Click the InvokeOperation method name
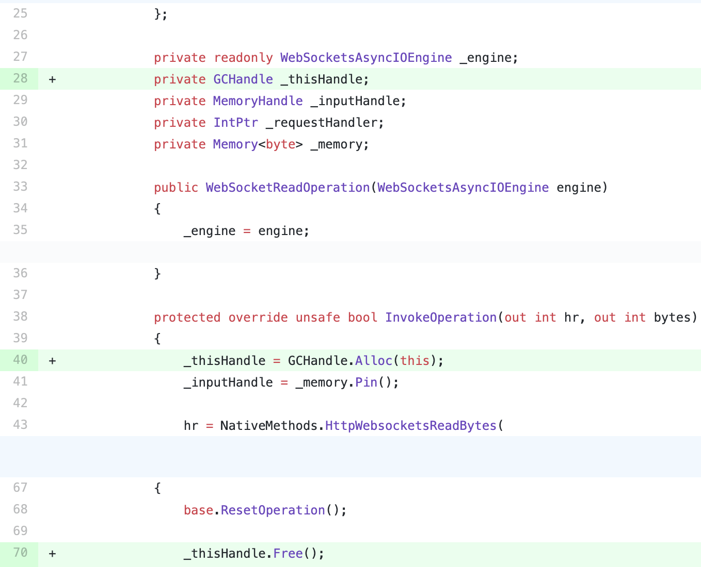Image resolution: width=701 pixels, height=567 pixels. tap(441, 318)
